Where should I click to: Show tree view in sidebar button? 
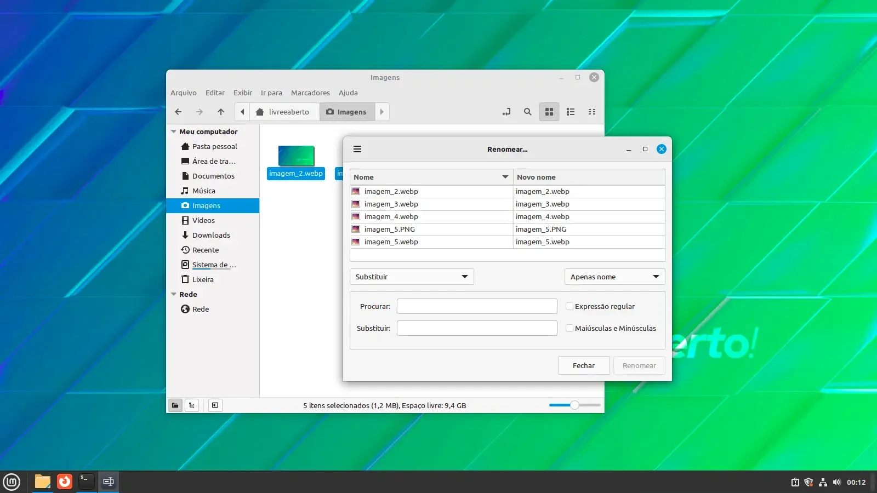(x=192, y=405)
